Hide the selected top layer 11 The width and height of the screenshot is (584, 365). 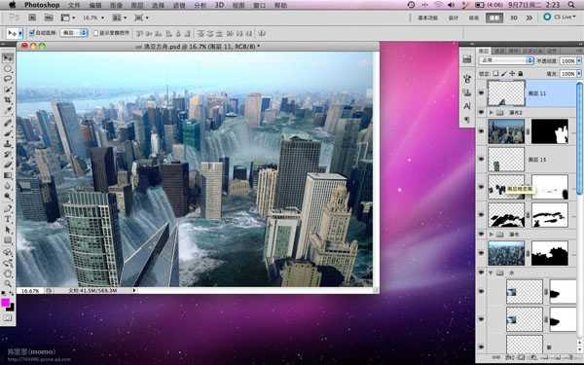click(481, 92)
